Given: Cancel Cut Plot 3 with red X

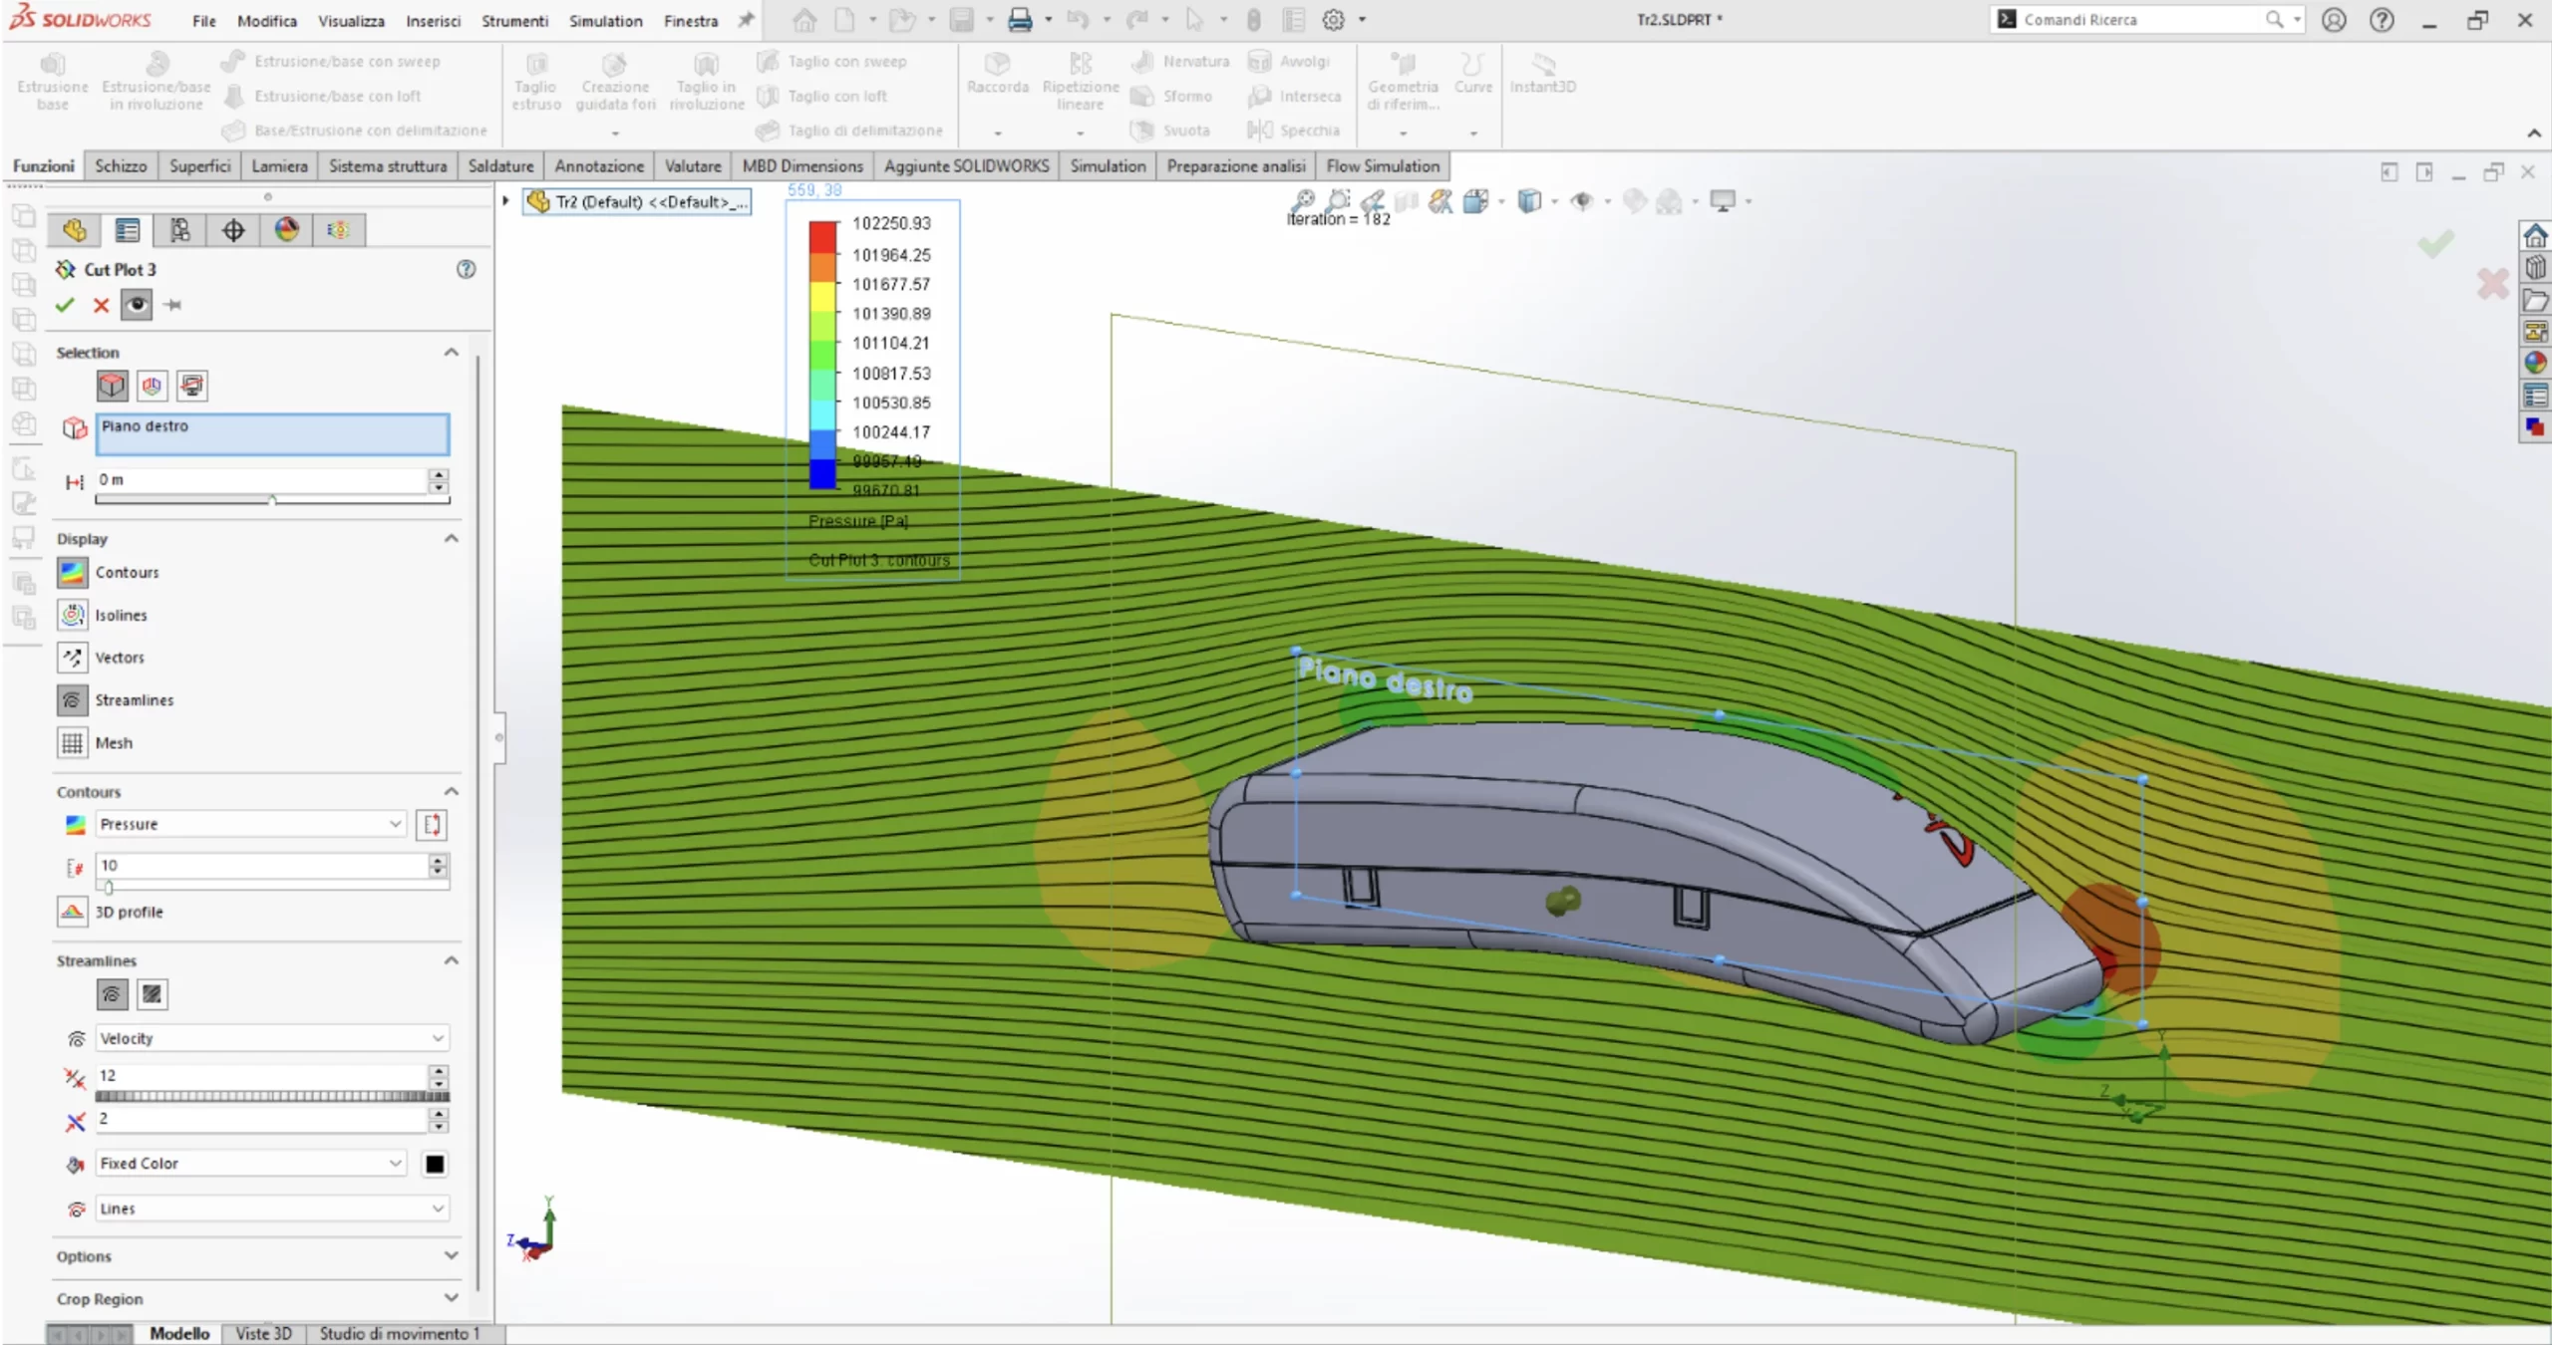Looking at the screenshot, I should click(x=101, y=305).
